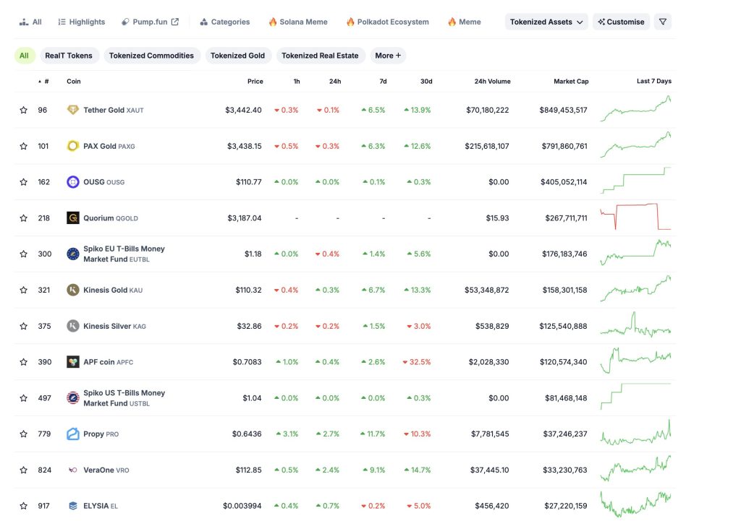Add Spiko EU T-Bills to watchlist star
This screenshot has width=741, height=521.
pos(24,254)
